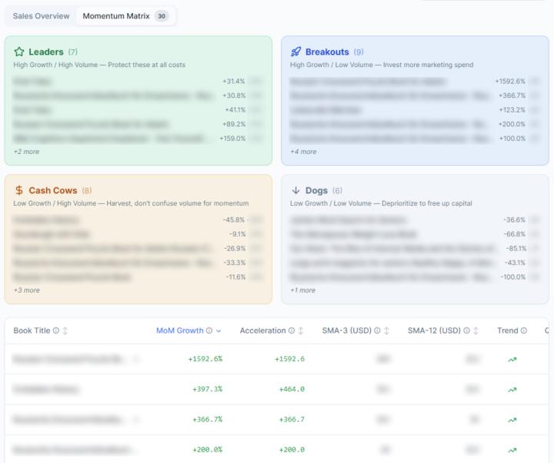554x463 pixels.
Task: Show the 4 more Breakouts items
Action: click(x=303, y=152)
